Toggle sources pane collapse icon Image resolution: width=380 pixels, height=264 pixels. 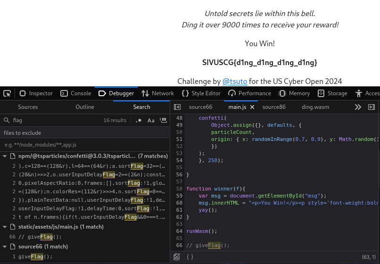(x=177, y=107)
